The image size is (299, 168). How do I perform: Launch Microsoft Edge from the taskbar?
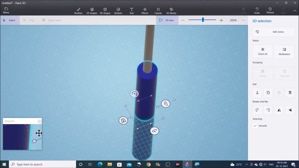coord(100,164)
